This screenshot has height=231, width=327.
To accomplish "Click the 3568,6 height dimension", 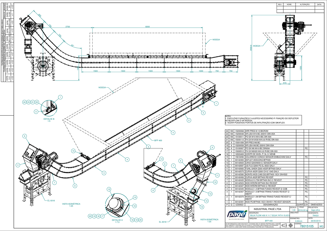I will (x=251, y=47).
